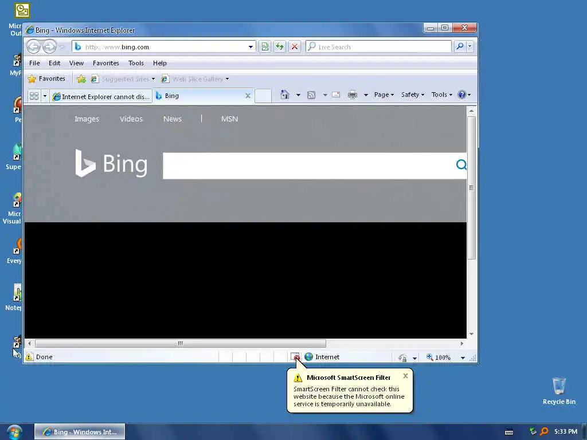Click the Add to Favorites Bar icon
The width and height of the screenshot is (587, 440).
tap(81, 79)
